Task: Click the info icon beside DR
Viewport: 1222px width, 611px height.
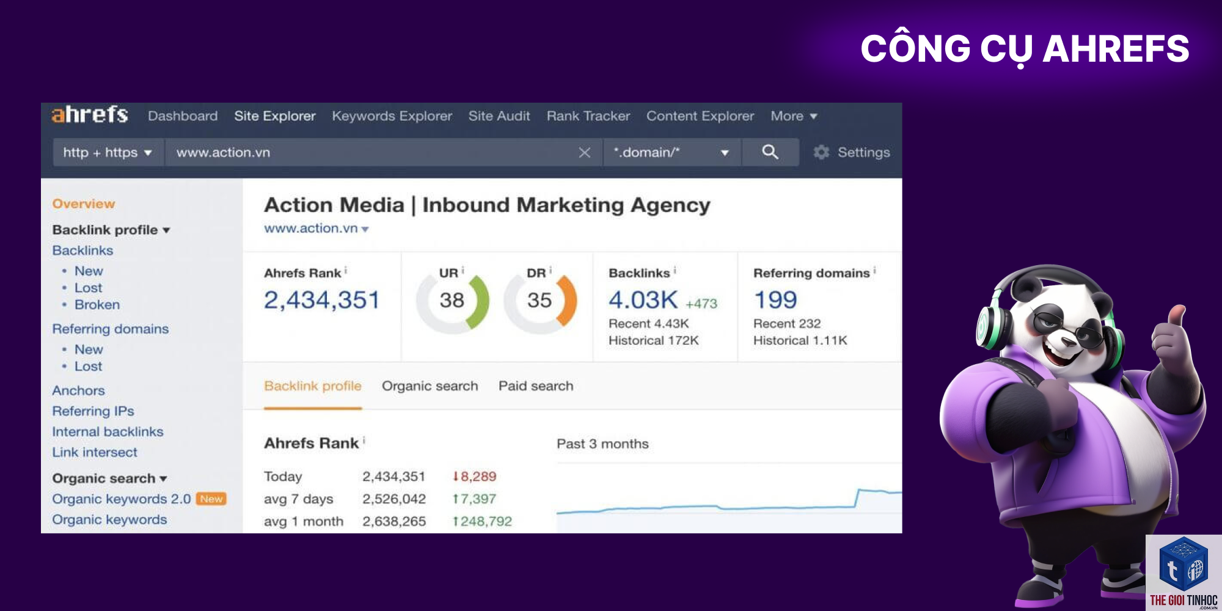Action: [551, 270]
